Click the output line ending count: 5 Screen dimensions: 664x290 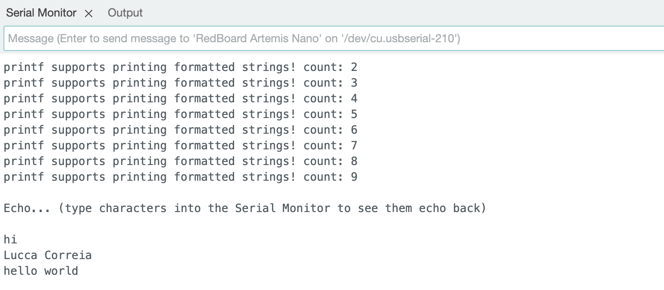[181, 115]
